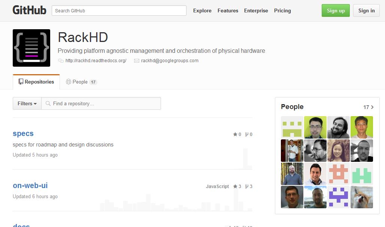Switch to the Repositories tab

pyautogui.click(x=36, y=82)
